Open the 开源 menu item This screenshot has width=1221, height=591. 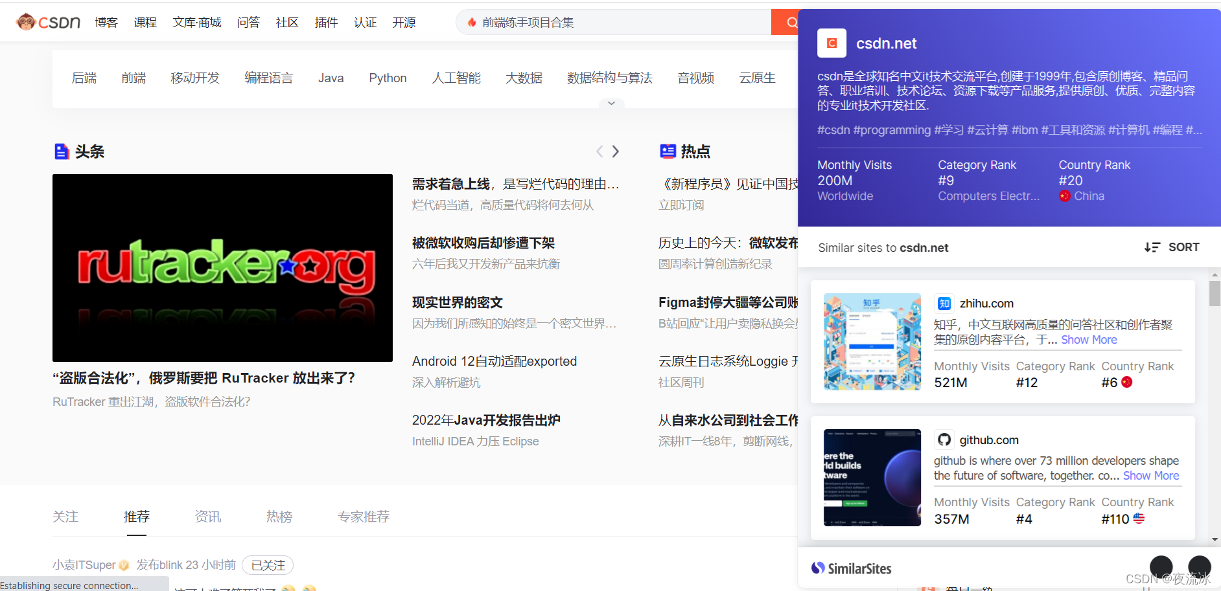[x=404, y=23]
